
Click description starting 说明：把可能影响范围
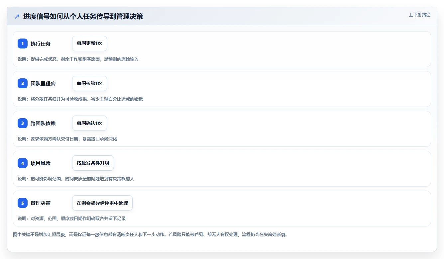coord(76,179)
